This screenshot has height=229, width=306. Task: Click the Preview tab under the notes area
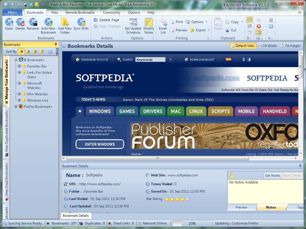click(x=241, y=207)
